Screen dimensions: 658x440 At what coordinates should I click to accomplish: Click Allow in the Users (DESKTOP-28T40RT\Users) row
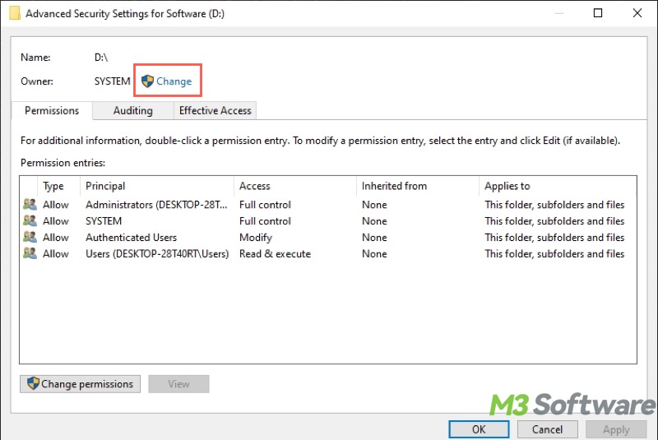click(x=56, y=254)
